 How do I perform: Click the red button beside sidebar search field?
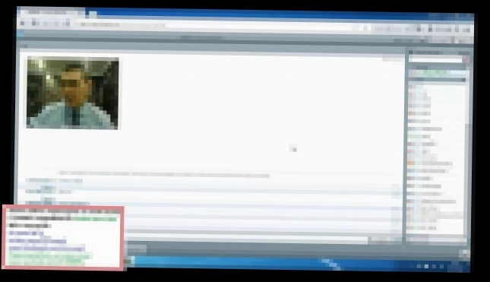[466, 59]
